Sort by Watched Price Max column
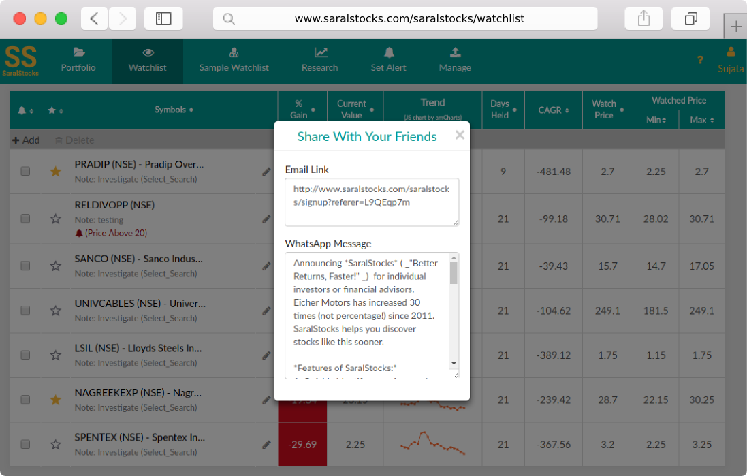 (702, 120)
